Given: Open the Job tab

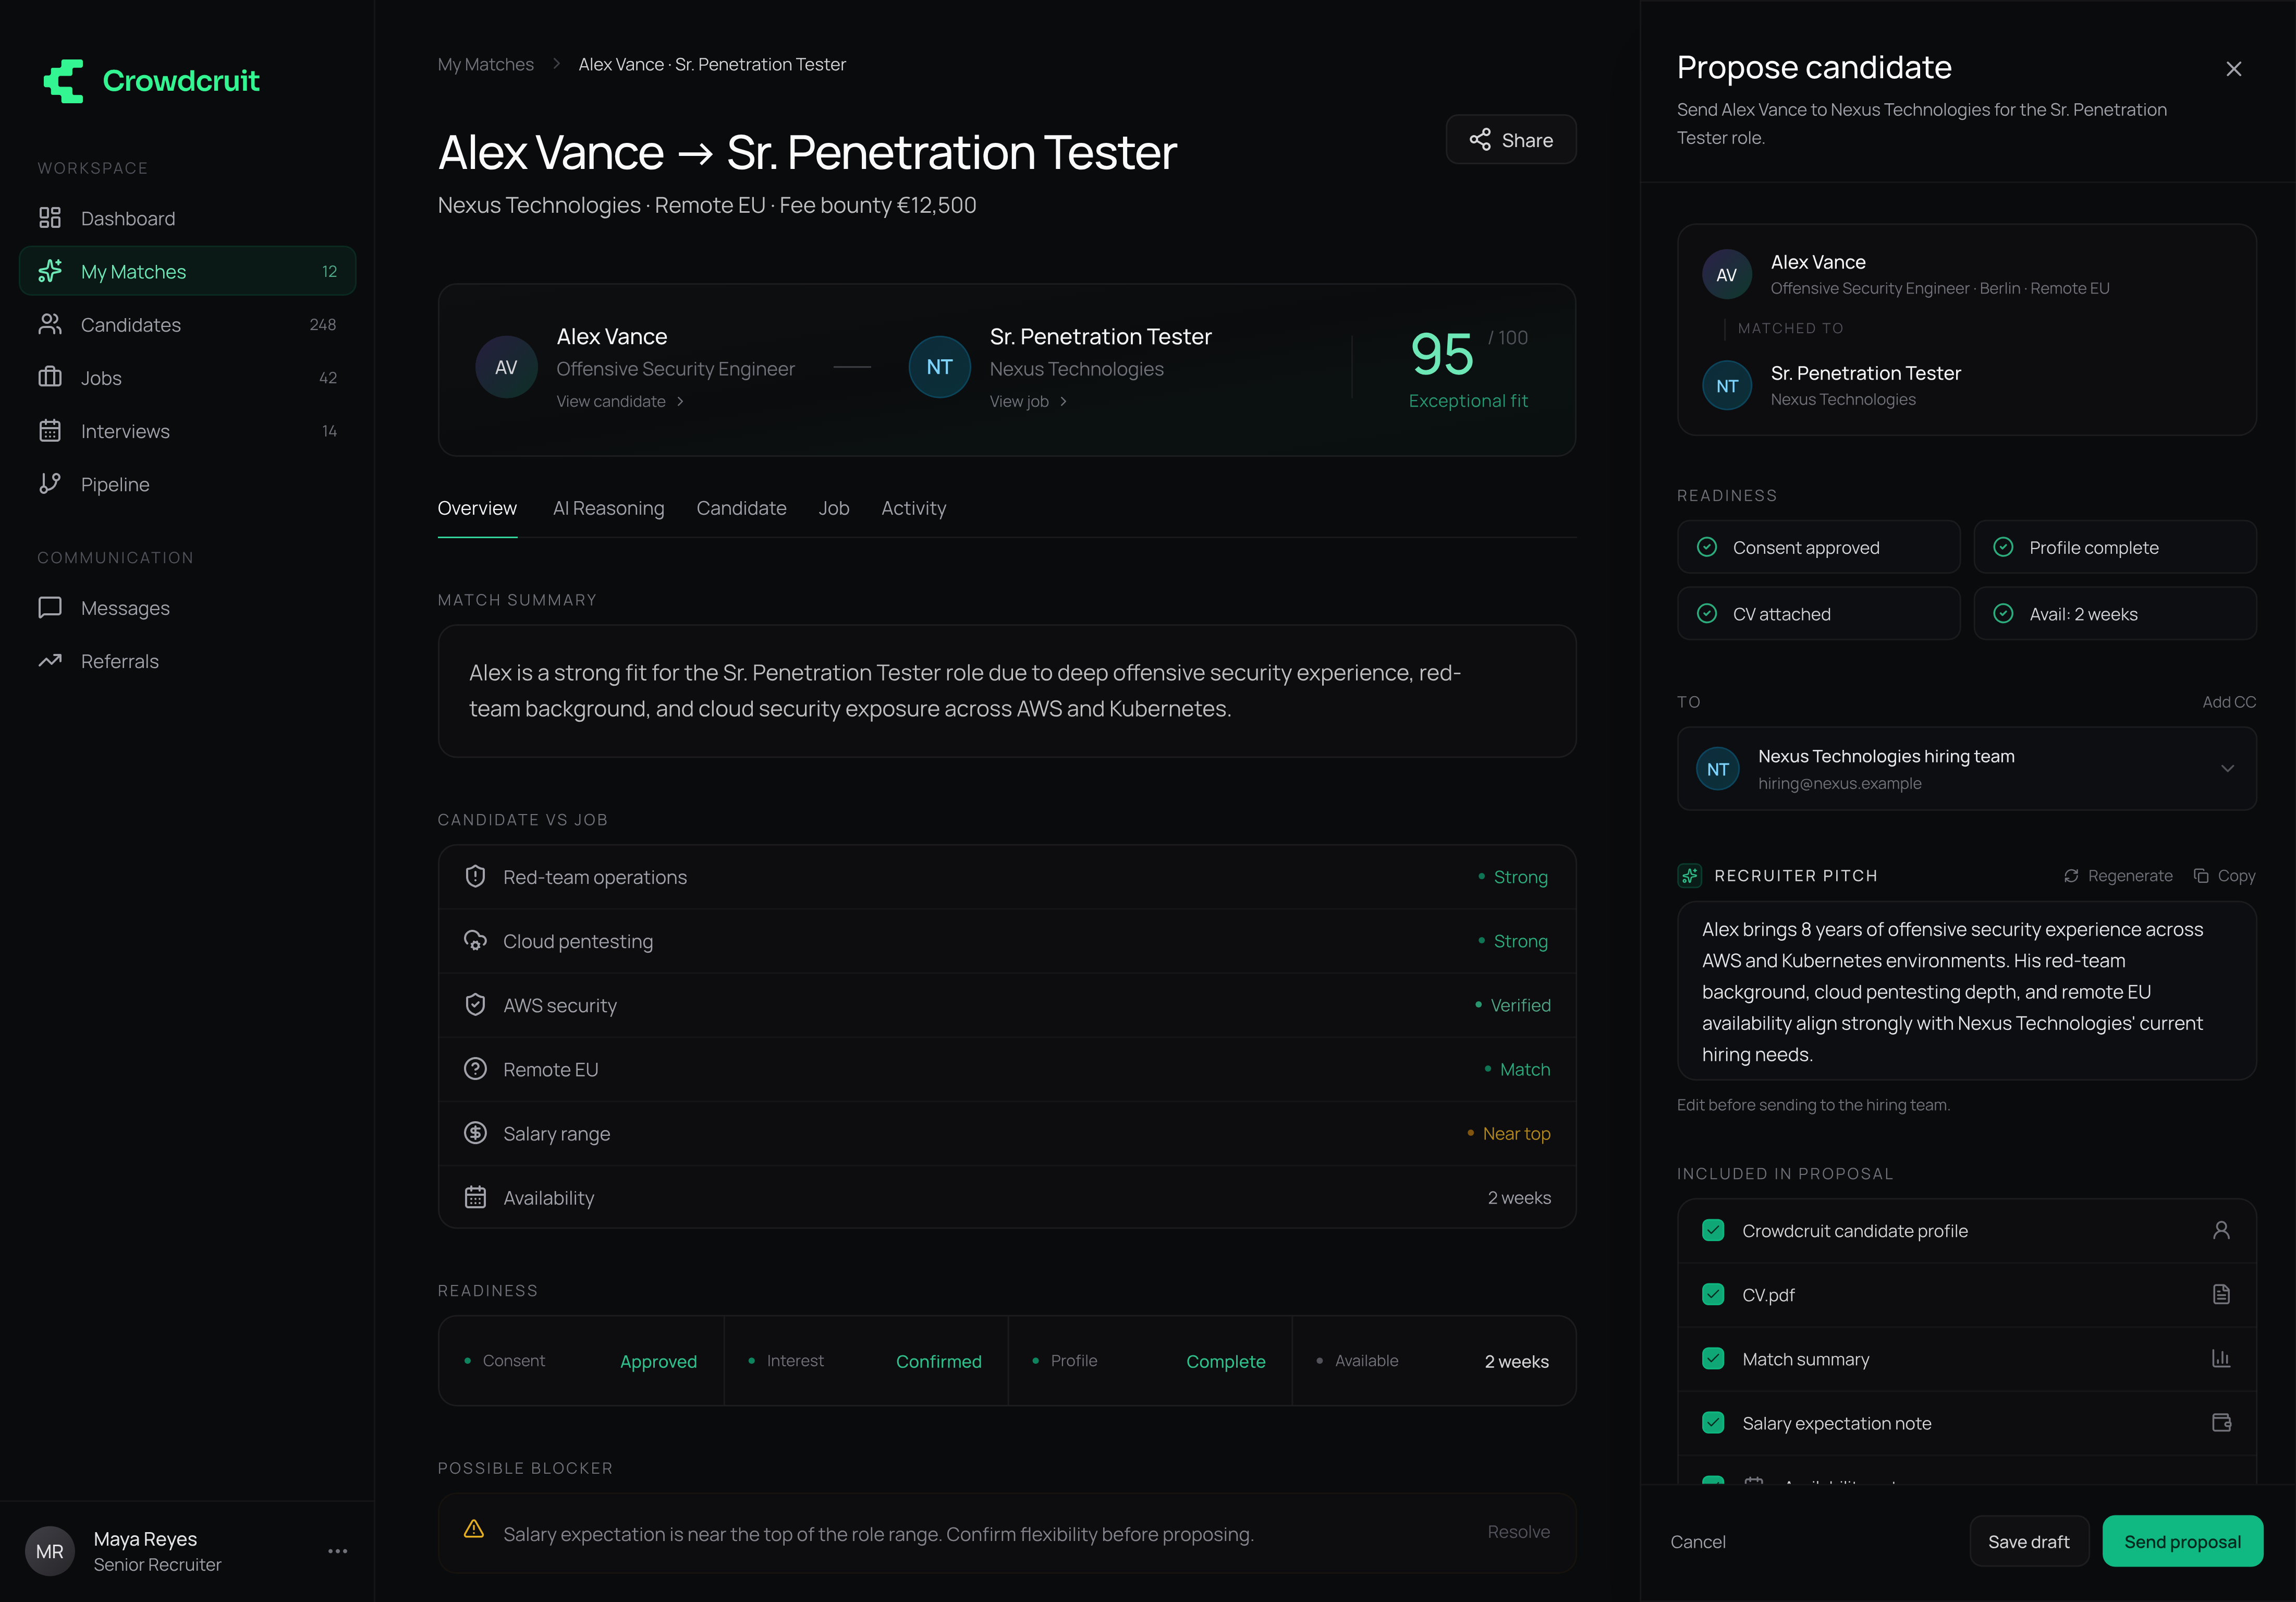Looking at the screenshot, I should pos(834,508).
